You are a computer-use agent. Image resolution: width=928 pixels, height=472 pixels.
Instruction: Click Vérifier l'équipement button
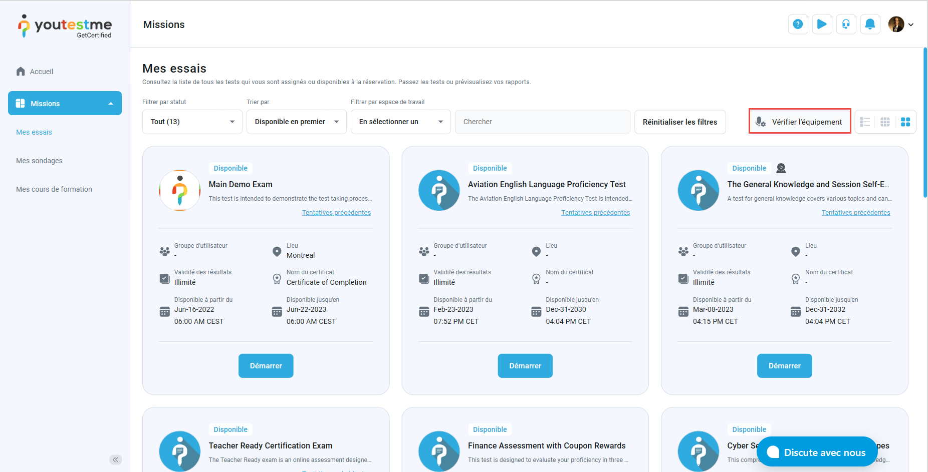800,121
